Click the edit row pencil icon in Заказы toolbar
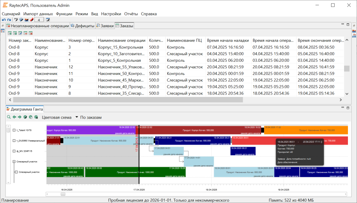357x203 pixels. pyautogui.click(x=20, y=33)
